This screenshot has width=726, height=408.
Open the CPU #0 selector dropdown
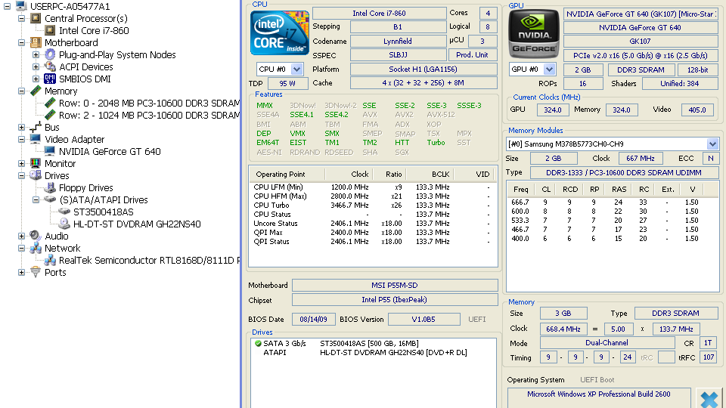pyautogui.click(x=296, y=70)
